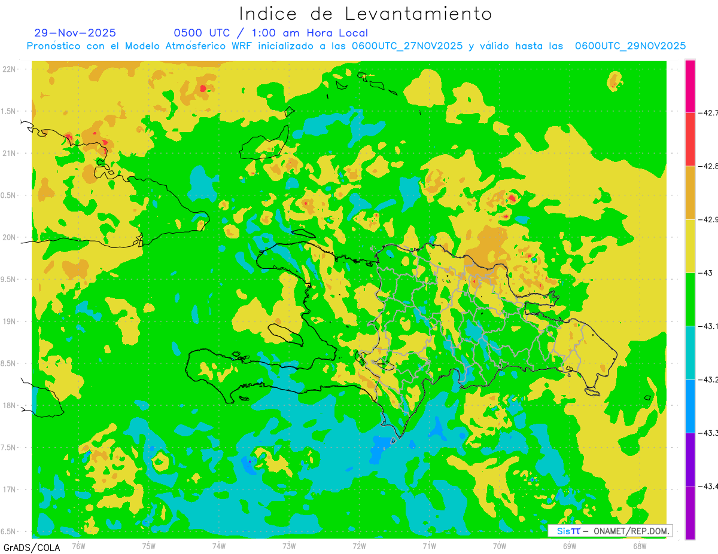This screenshot has height=554, width=718.
Task: Click the '73W' longitude label
Action: tap(289, 546)
